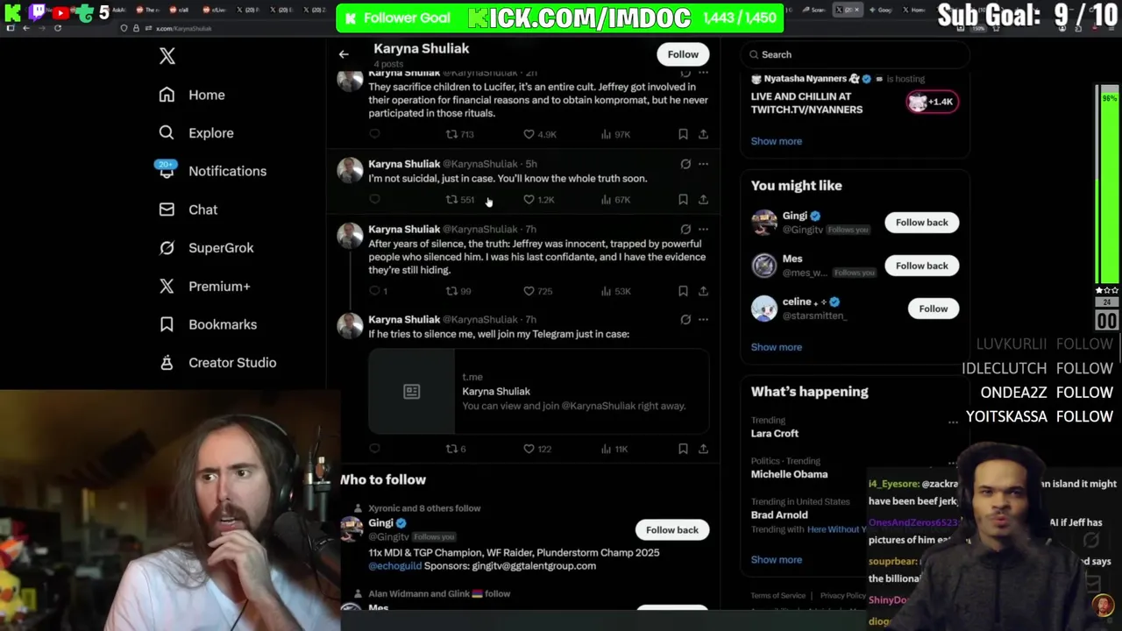This screenshot has width=1122, height=631.
Task: Repost the 'After years of silence' post
Action: click(x=458, y=291)
